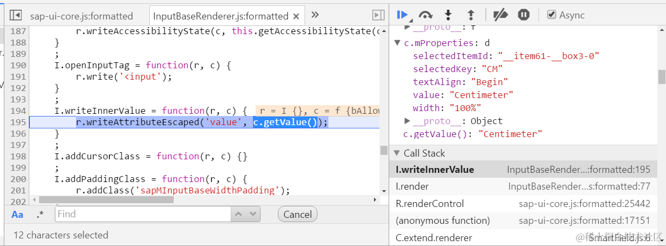The width and height of the screenshot is (666, 246).
Task: Open InputBaseRender...s:formatted:77 source link
Action: (x=580, y=186)
